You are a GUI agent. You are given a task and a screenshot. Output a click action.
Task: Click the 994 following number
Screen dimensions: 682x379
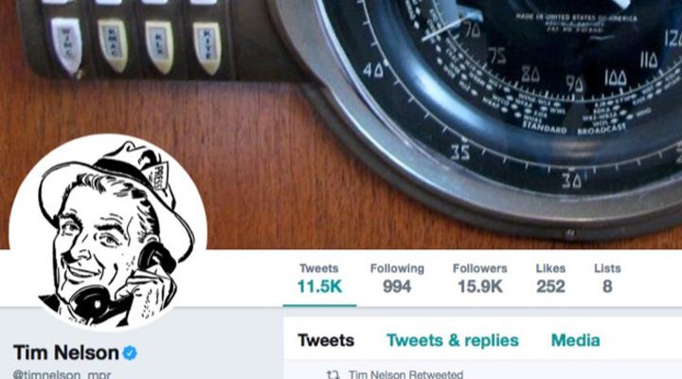pyautogui.click(x=397, y=287)
